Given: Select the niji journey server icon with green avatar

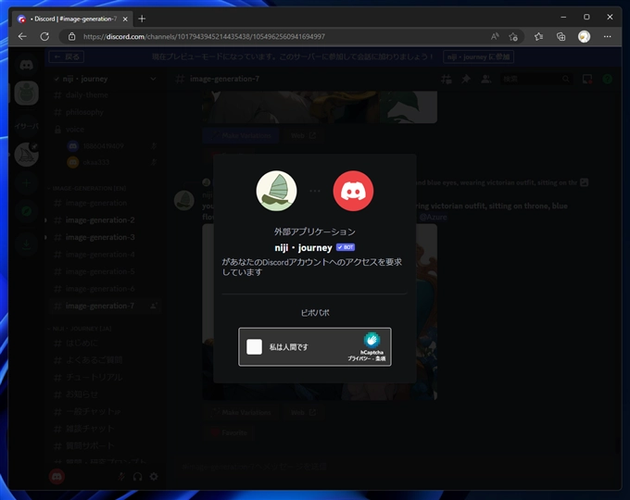Looking at the screenshot, I should (27, 94).
